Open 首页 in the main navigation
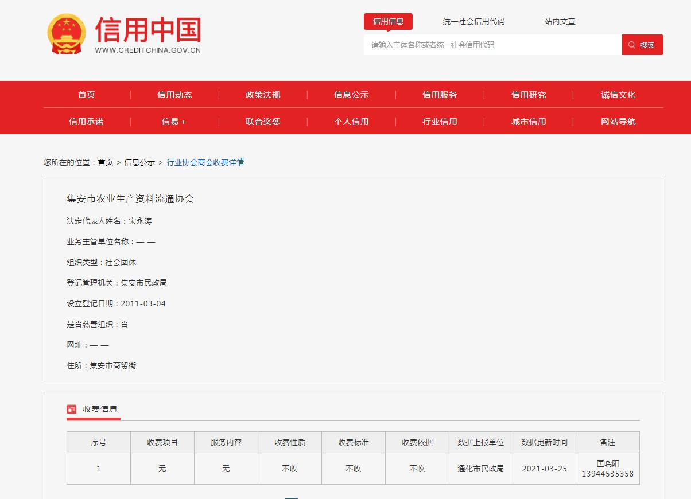This screenshot has height=499, width=691. point(87,95)
